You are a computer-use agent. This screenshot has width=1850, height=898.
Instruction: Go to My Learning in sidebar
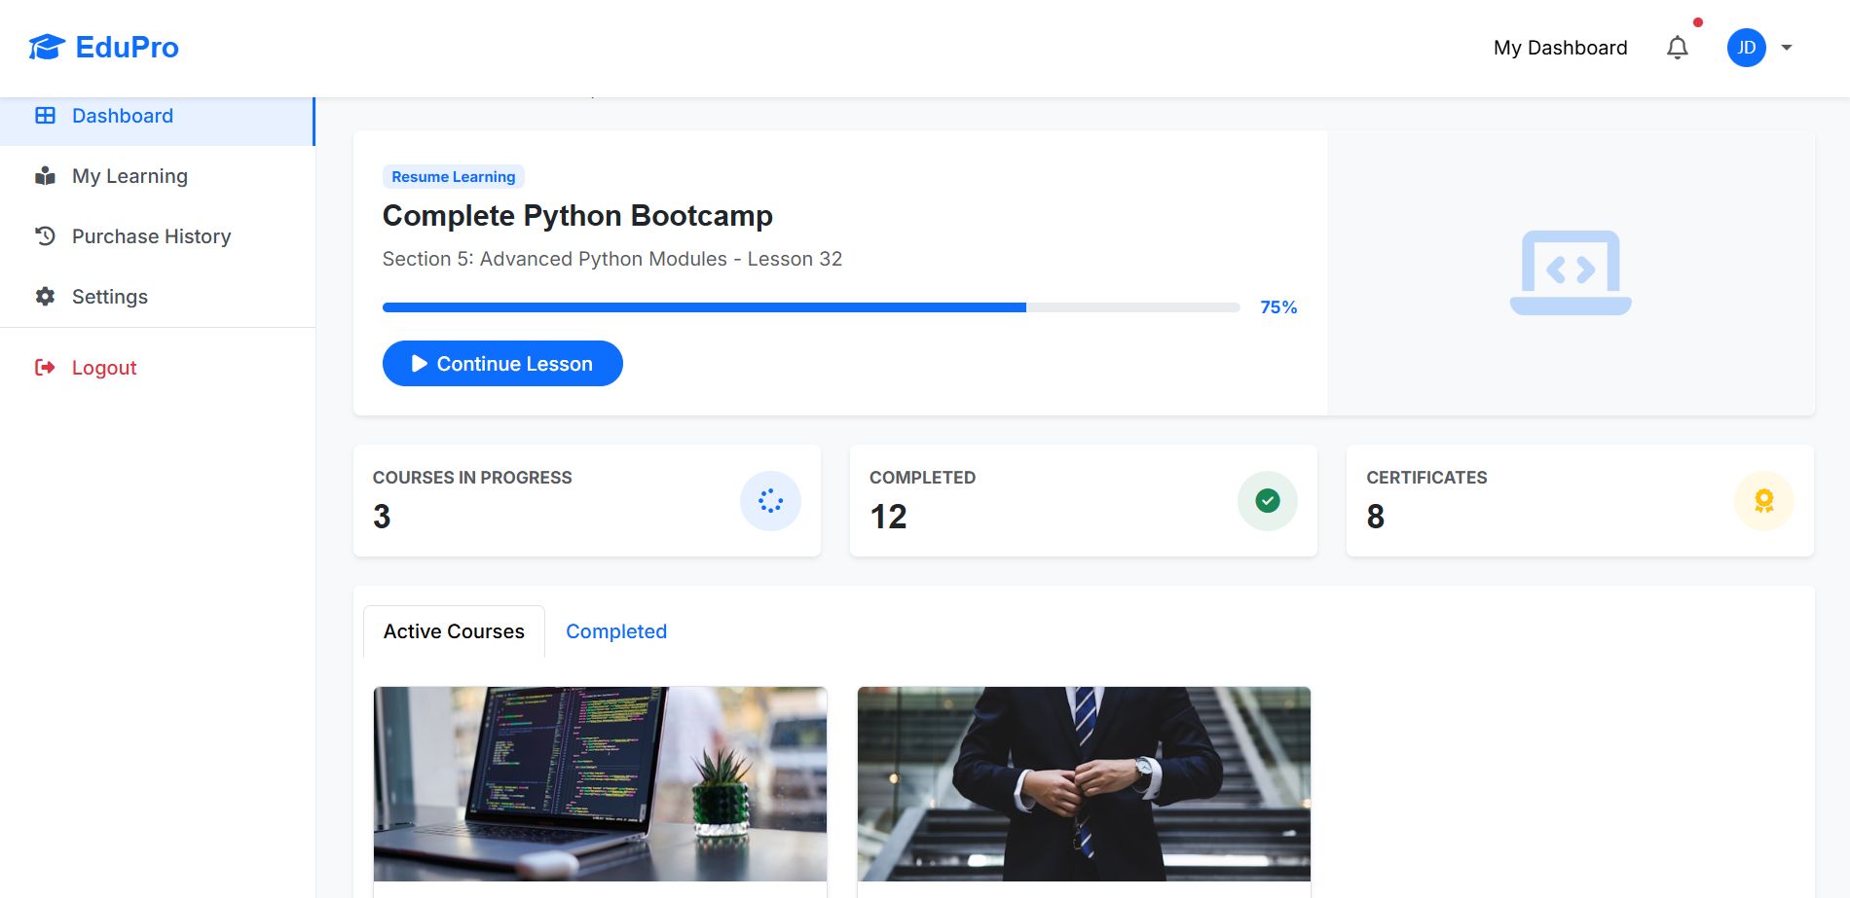pos(129,176)
